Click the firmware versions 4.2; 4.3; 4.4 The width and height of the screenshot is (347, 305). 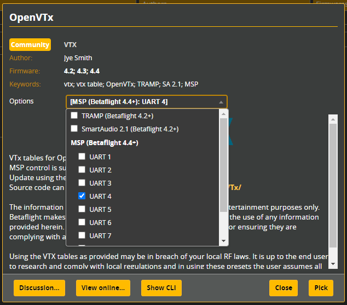point(82,71)
